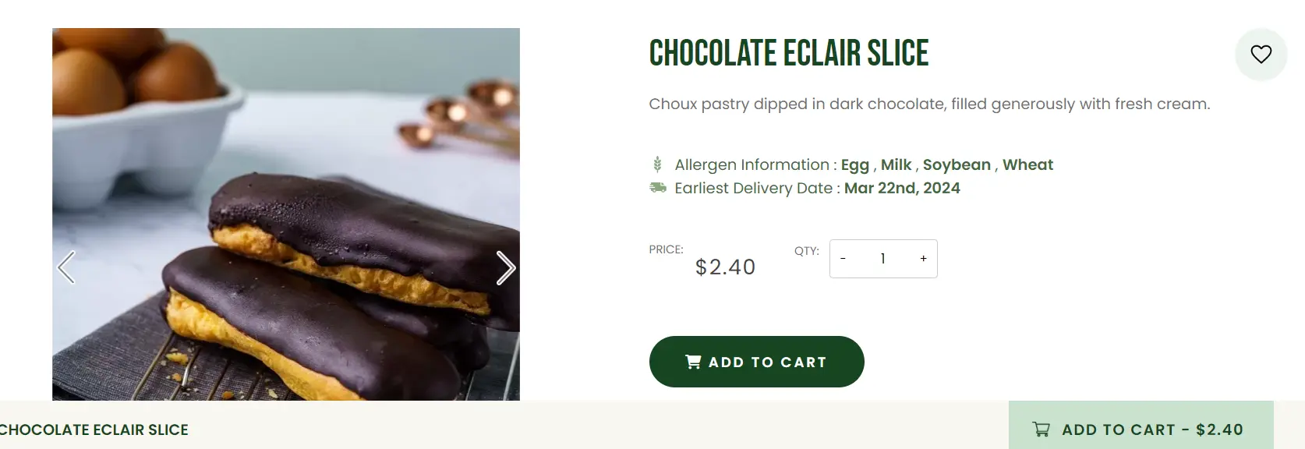Select the Egg allergen label

tap(854, 164)
